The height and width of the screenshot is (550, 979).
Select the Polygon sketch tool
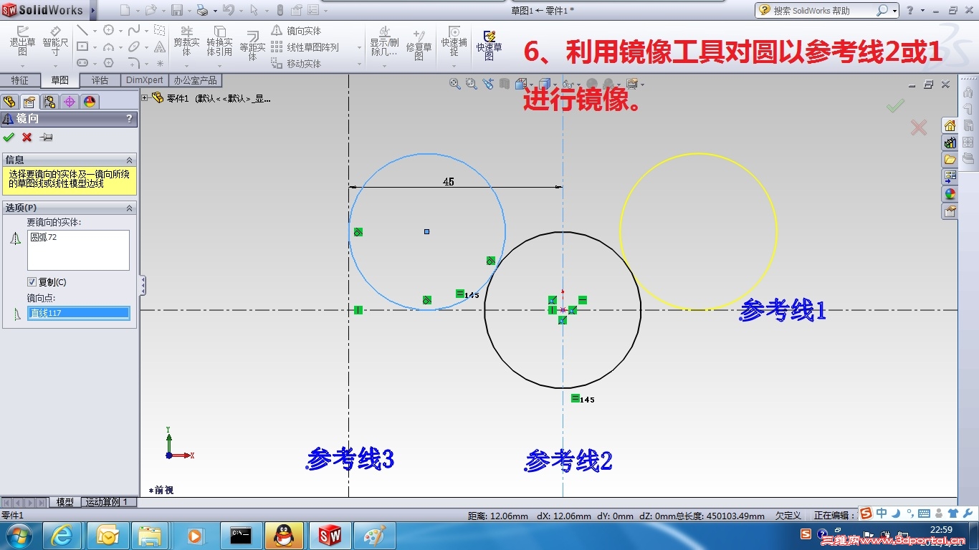(x=109, y=63)
